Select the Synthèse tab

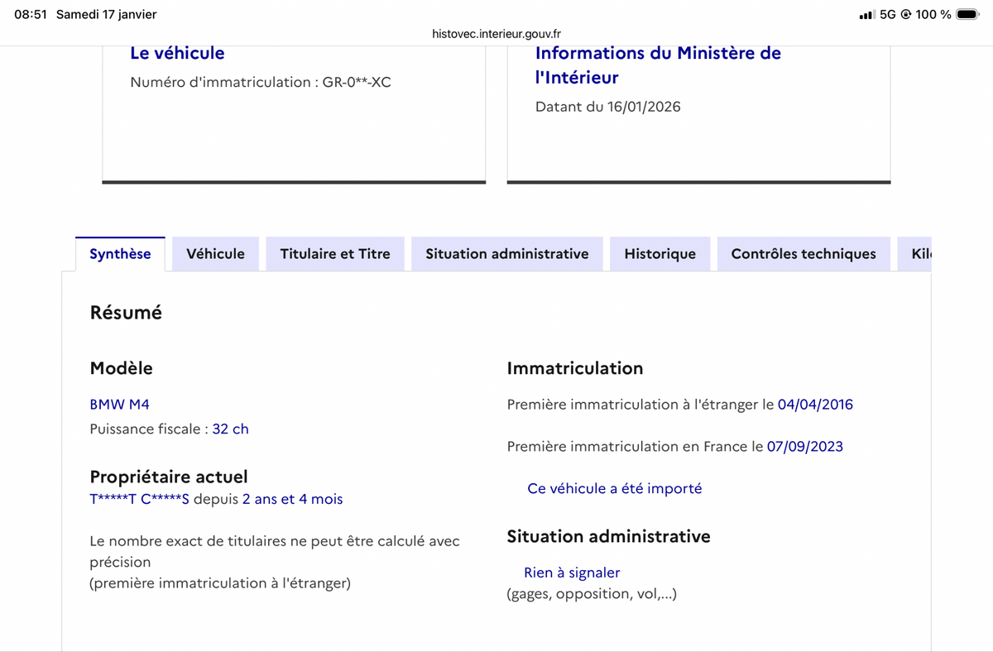point(120,254)
